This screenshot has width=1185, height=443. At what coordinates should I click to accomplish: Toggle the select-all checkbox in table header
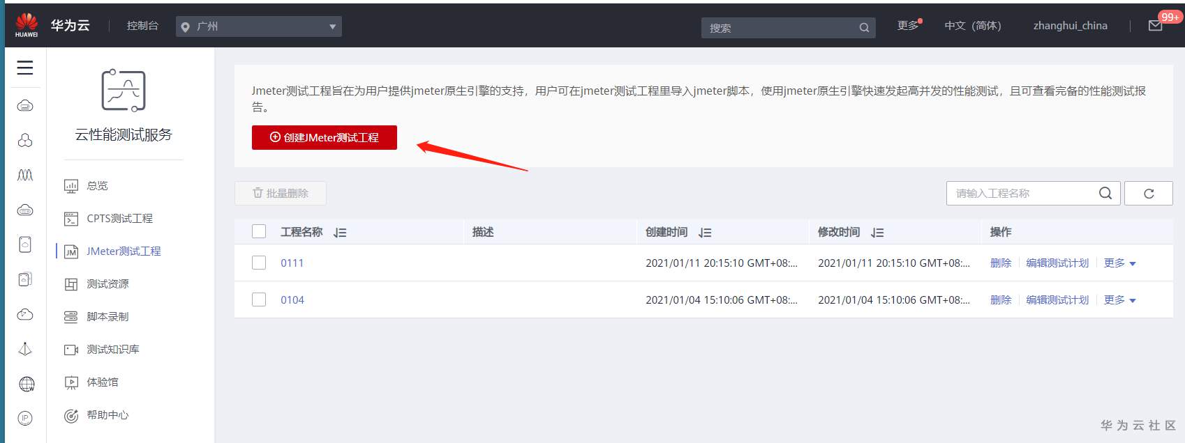(259, 231)
